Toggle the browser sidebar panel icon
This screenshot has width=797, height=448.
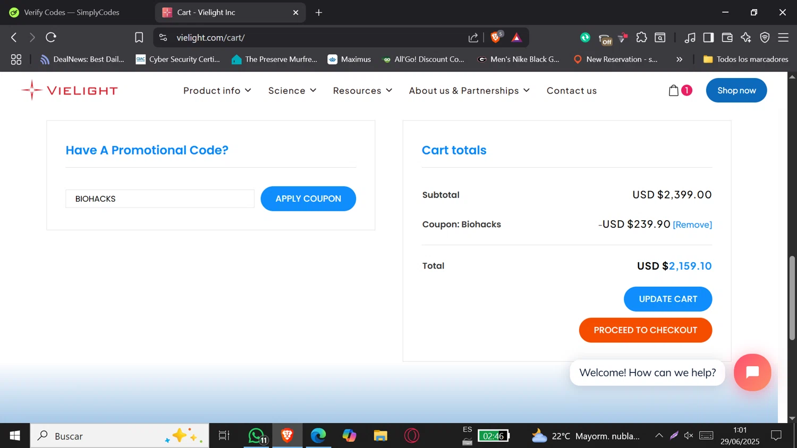tap(708, 37)
